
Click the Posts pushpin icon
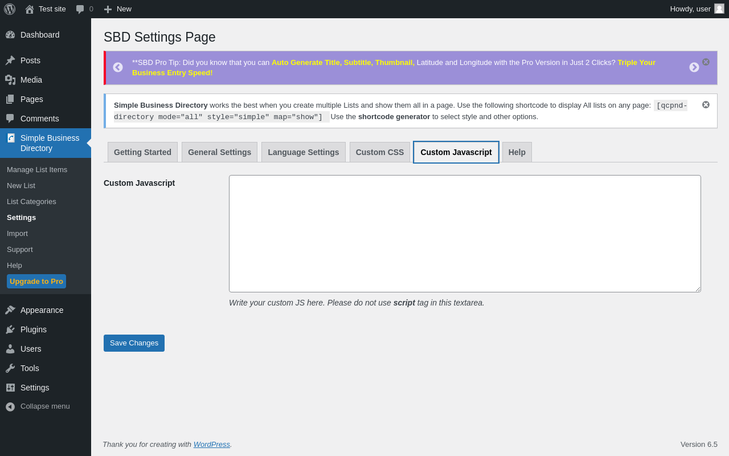10,60
